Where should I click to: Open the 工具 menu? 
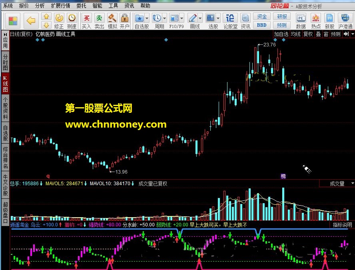click(113, 6)
